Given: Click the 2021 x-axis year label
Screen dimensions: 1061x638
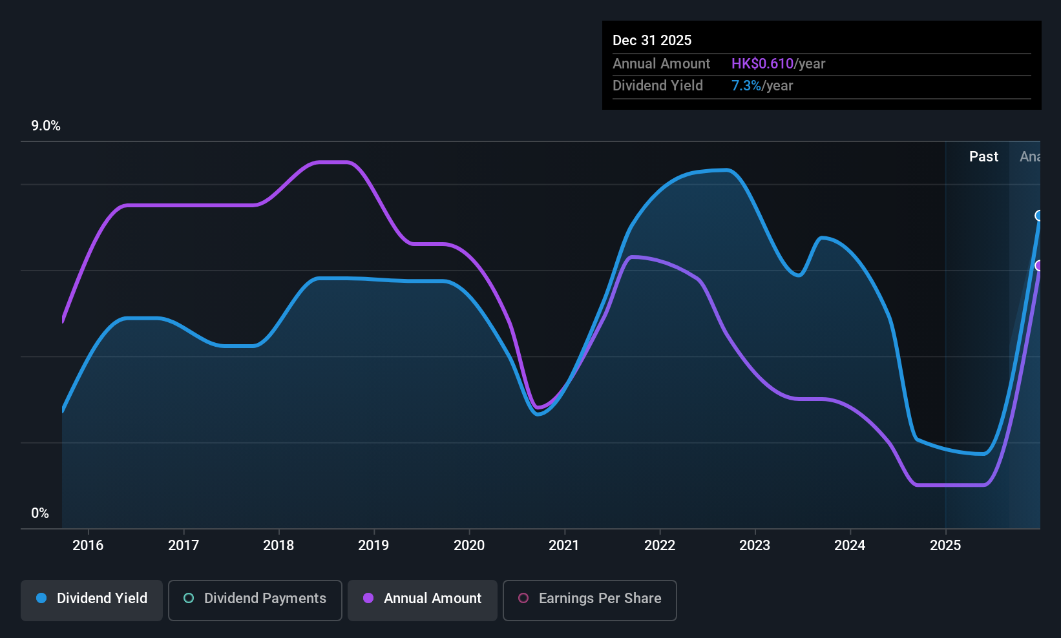Looking at the screenshot, I should coord(564,546).
